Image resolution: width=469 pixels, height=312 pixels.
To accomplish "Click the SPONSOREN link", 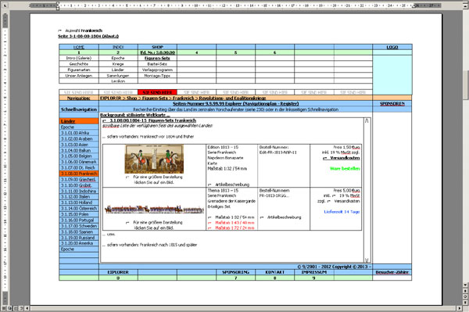I will (392, 104).
